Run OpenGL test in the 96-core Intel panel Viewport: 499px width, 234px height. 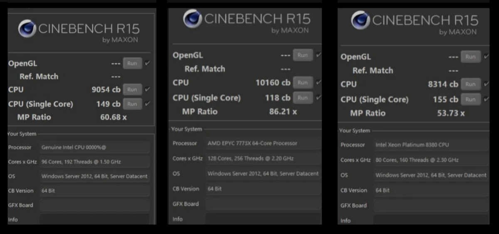[132, 63]
